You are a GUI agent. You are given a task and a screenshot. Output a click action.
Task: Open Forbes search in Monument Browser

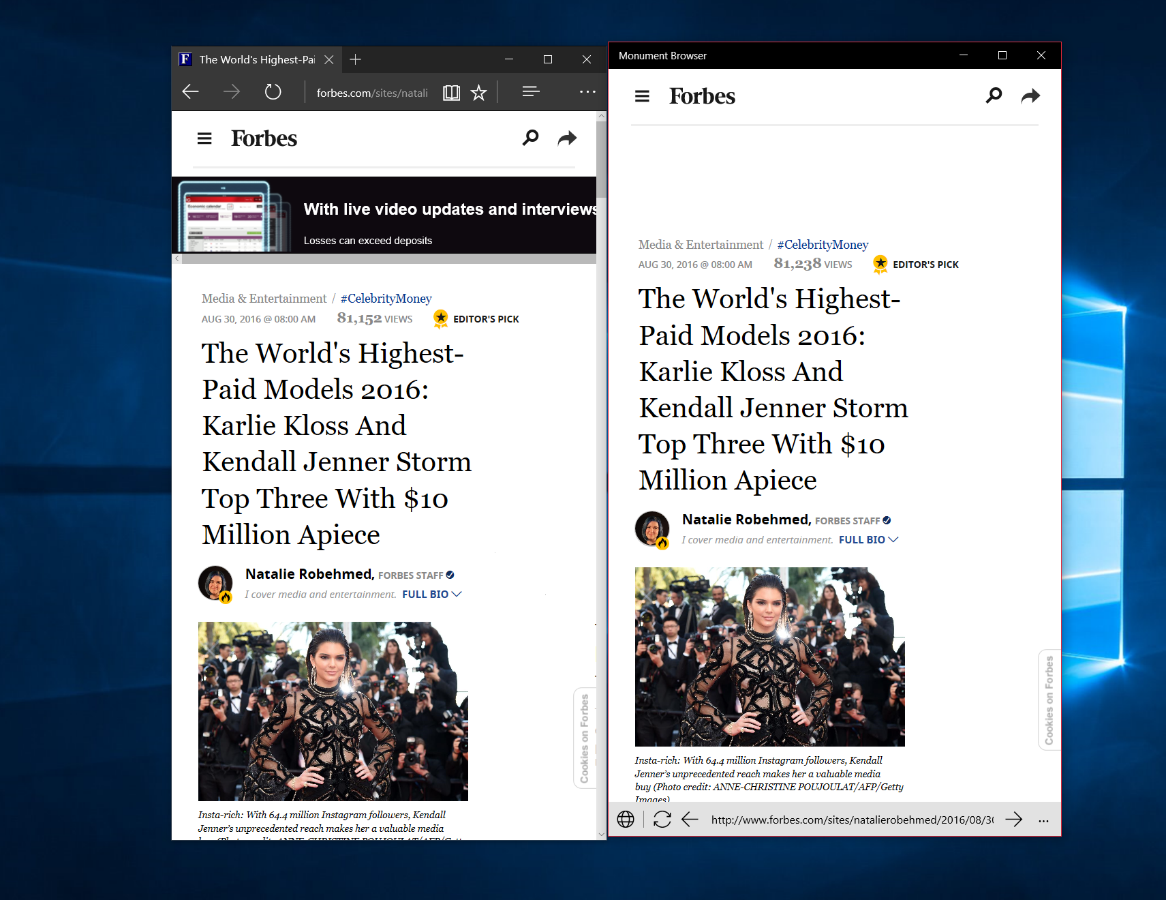coord(994,95)
